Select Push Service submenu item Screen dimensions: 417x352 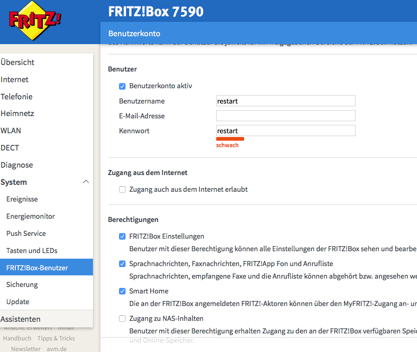[x=26, y=234]
